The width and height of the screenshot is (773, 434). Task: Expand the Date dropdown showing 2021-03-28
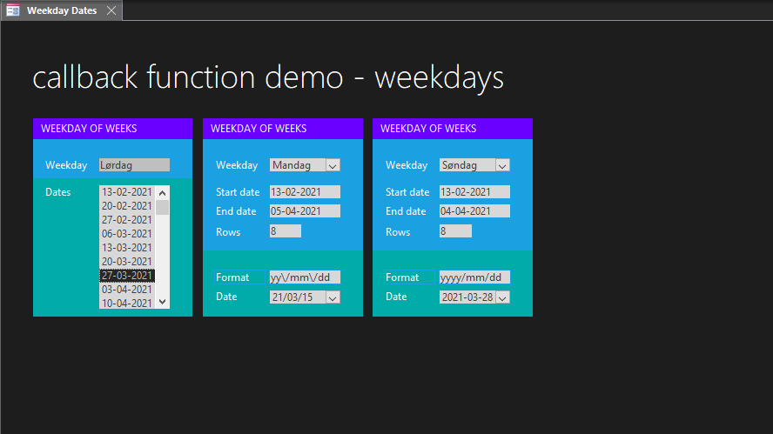pyautogui.click(x=502, y=297)
